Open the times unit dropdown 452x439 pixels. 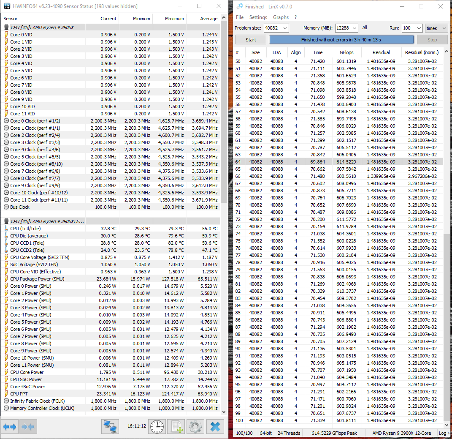tap(436, 28)
